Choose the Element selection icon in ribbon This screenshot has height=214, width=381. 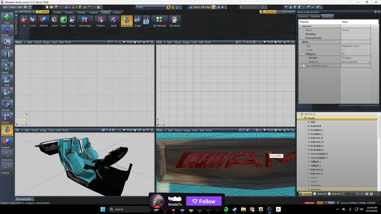[x=44, y=21]
